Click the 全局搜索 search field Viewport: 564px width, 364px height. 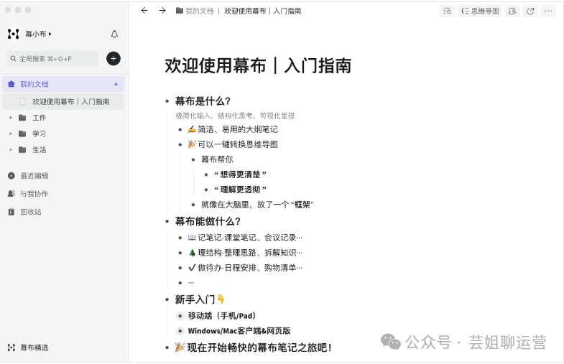pos(52,59)
